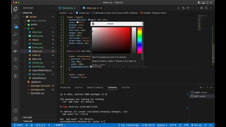
Task: Open the GitLens view in activity bar
Action: point(16,59)
